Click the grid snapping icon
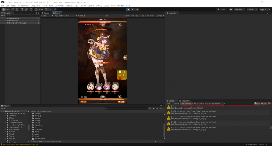The width and height of the screenshot is (272, 146). coord(55,9)
